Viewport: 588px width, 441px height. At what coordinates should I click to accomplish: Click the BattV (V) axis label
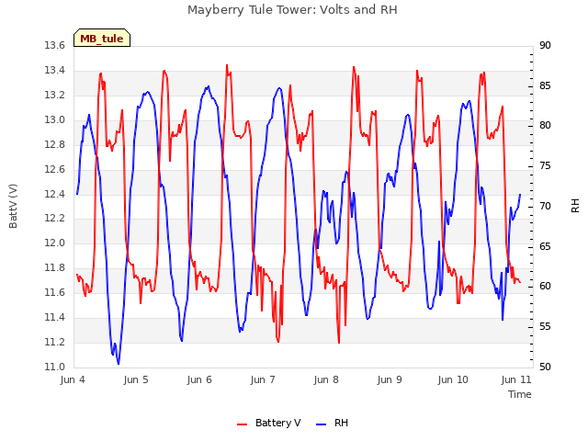pyautogui.click(x=13, y=206)
